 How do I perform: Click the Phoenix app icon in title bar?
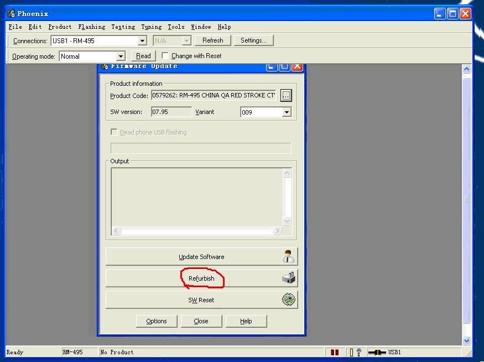pyautogui.click(x=11, y=13)
